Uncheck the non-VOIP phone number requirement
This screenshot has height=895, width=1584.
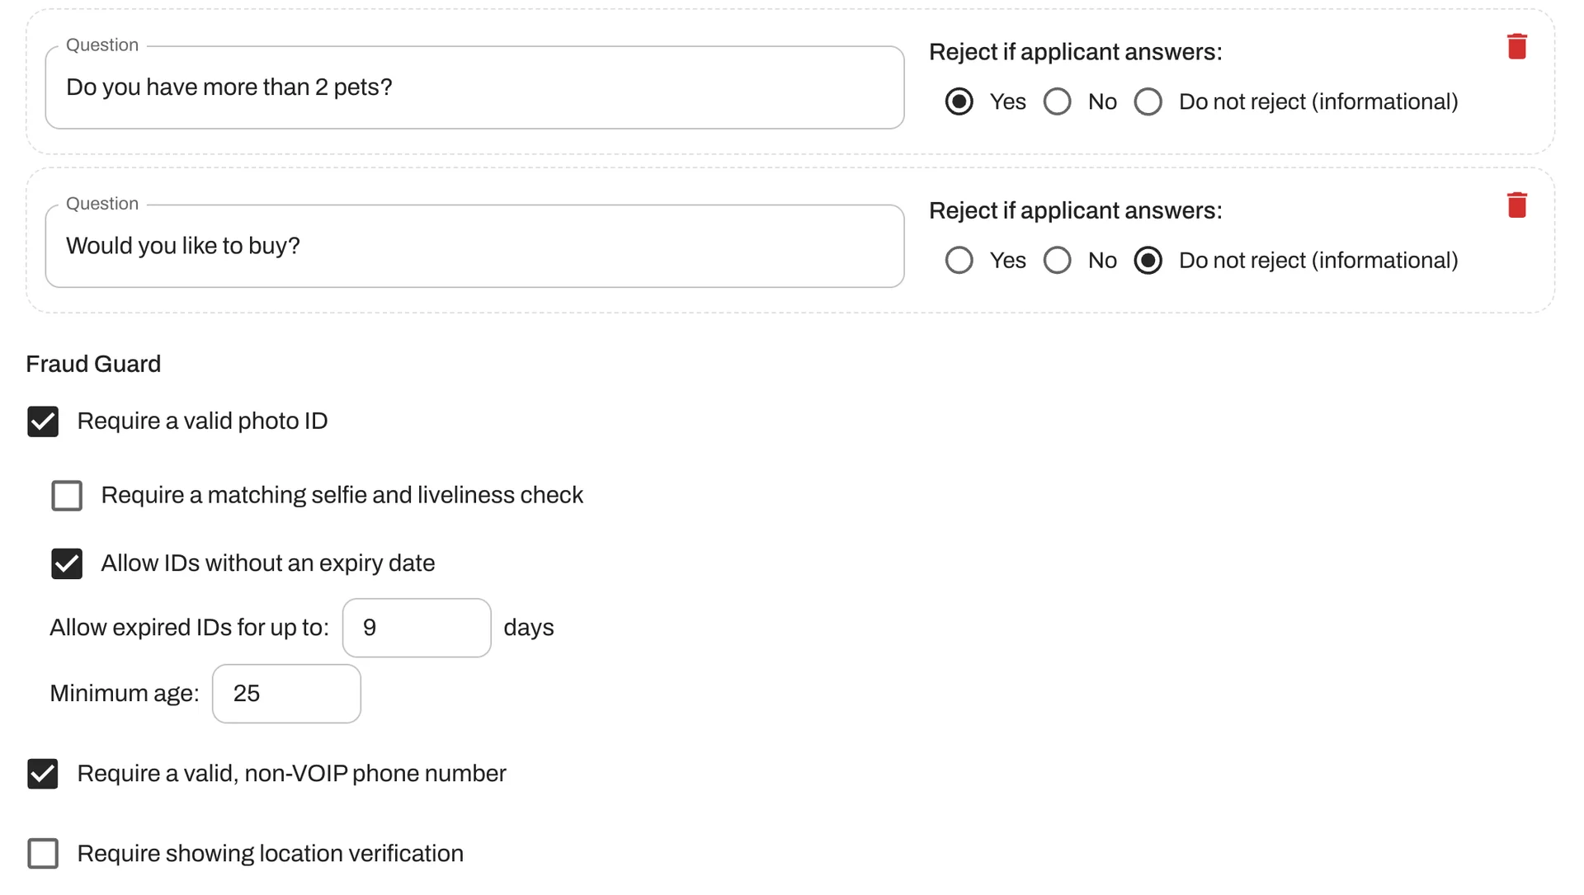pyautogui.click(x=43, y=774)
